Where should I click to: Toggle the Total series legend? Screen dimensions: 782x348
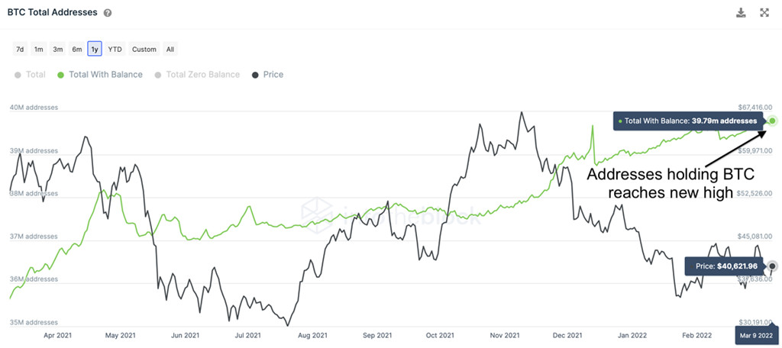[x=30, y=75]
